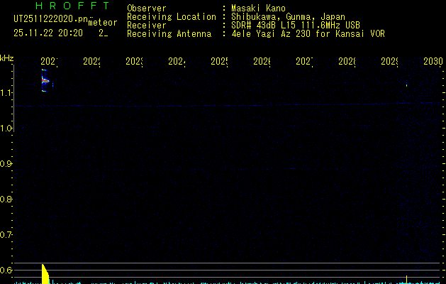Click the Receiving Antenna field label
This screenshot has height=284, width=446.
tap(169, 33)
